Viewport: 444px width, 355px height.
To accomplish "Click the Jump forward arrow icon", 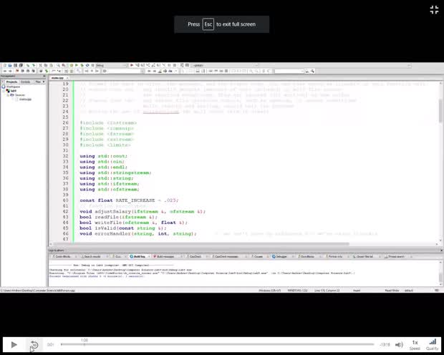I will (x=10, y=71).
